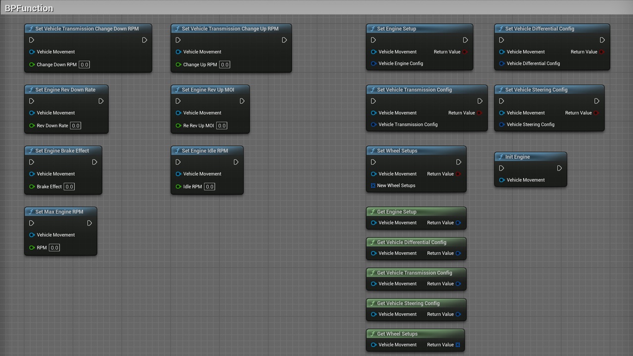Viewport: 633px width, 356px height.
Task: Select the Set Vehicle Transmission Change Up RPM node title
Action: click(x=230, y=29)
